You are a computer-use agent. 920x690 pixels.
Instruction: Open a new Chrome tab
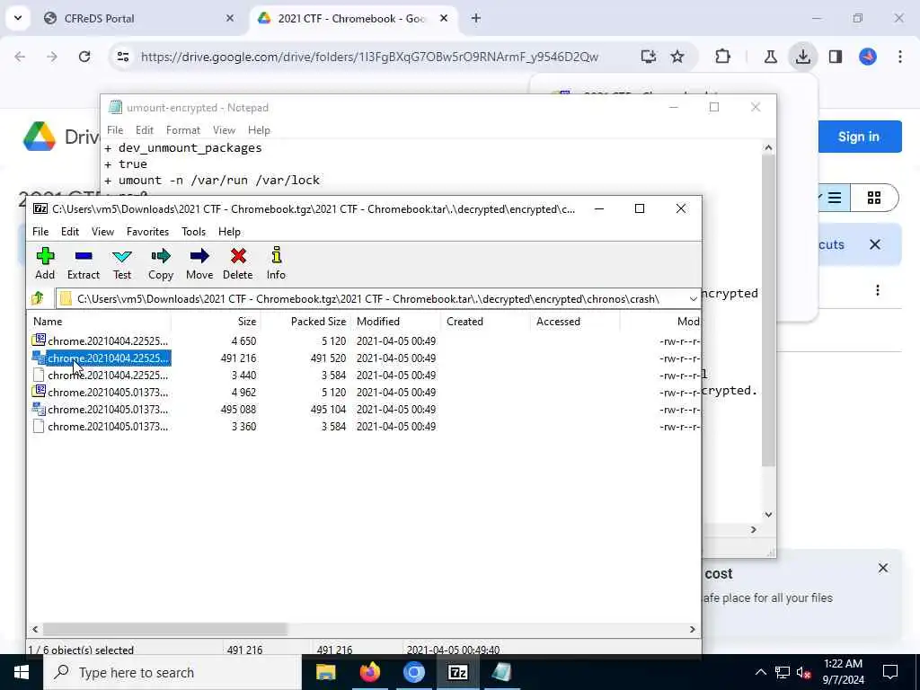476,18
